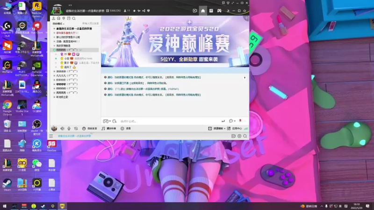Favorite the channel with the star icon

tap(134, 11)
